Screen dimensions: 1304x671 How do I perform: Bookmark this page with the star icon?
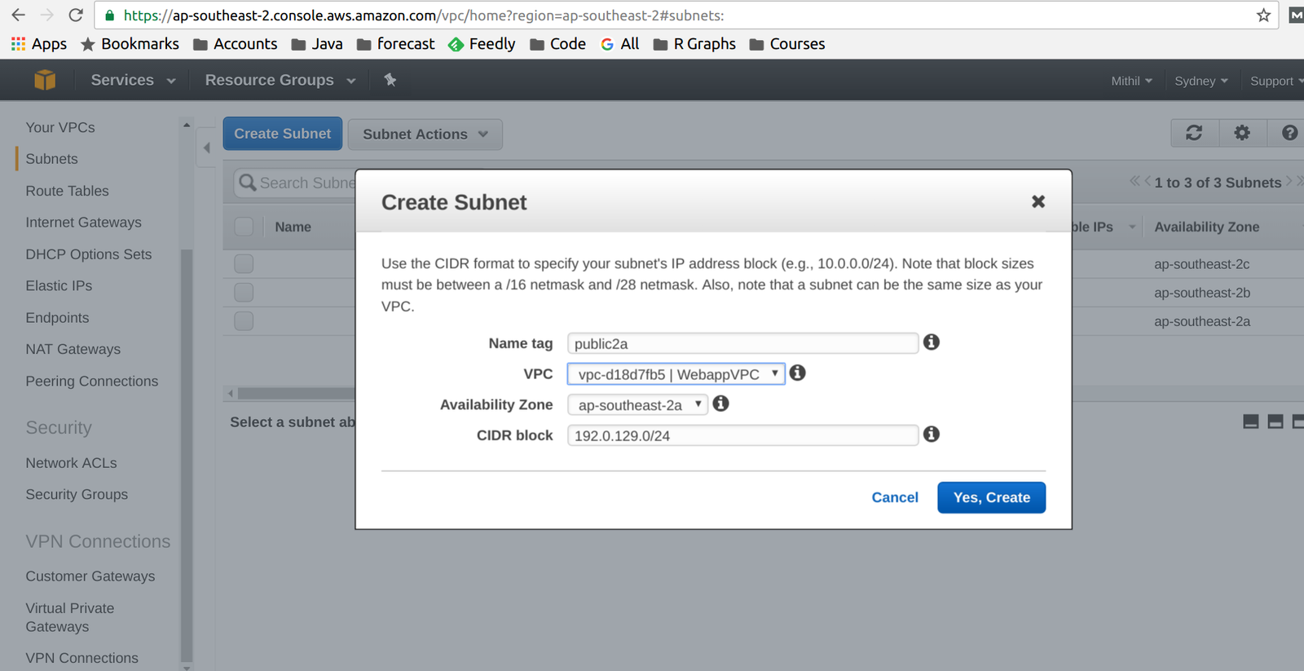click(x=1263, y=15)
